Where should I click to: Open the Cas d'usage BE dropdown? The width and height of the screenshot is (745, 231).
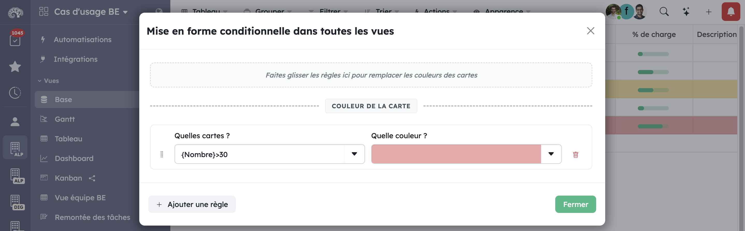click(125, 12)
